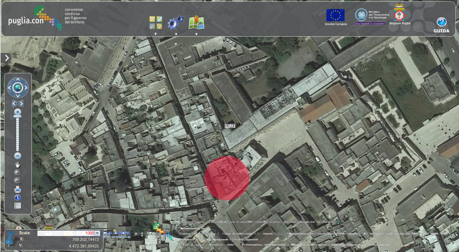Screen dimensions: 459x252
Task: Go to previous map extent
Action: tap(14, 104)
